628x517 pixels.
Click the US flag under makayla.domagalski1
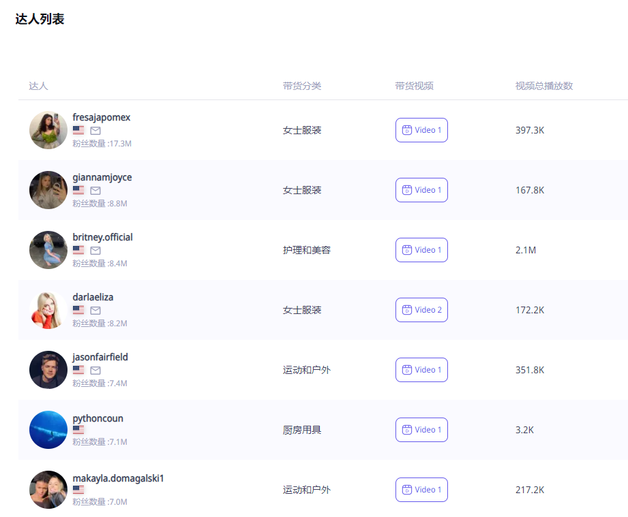[78, 490]
